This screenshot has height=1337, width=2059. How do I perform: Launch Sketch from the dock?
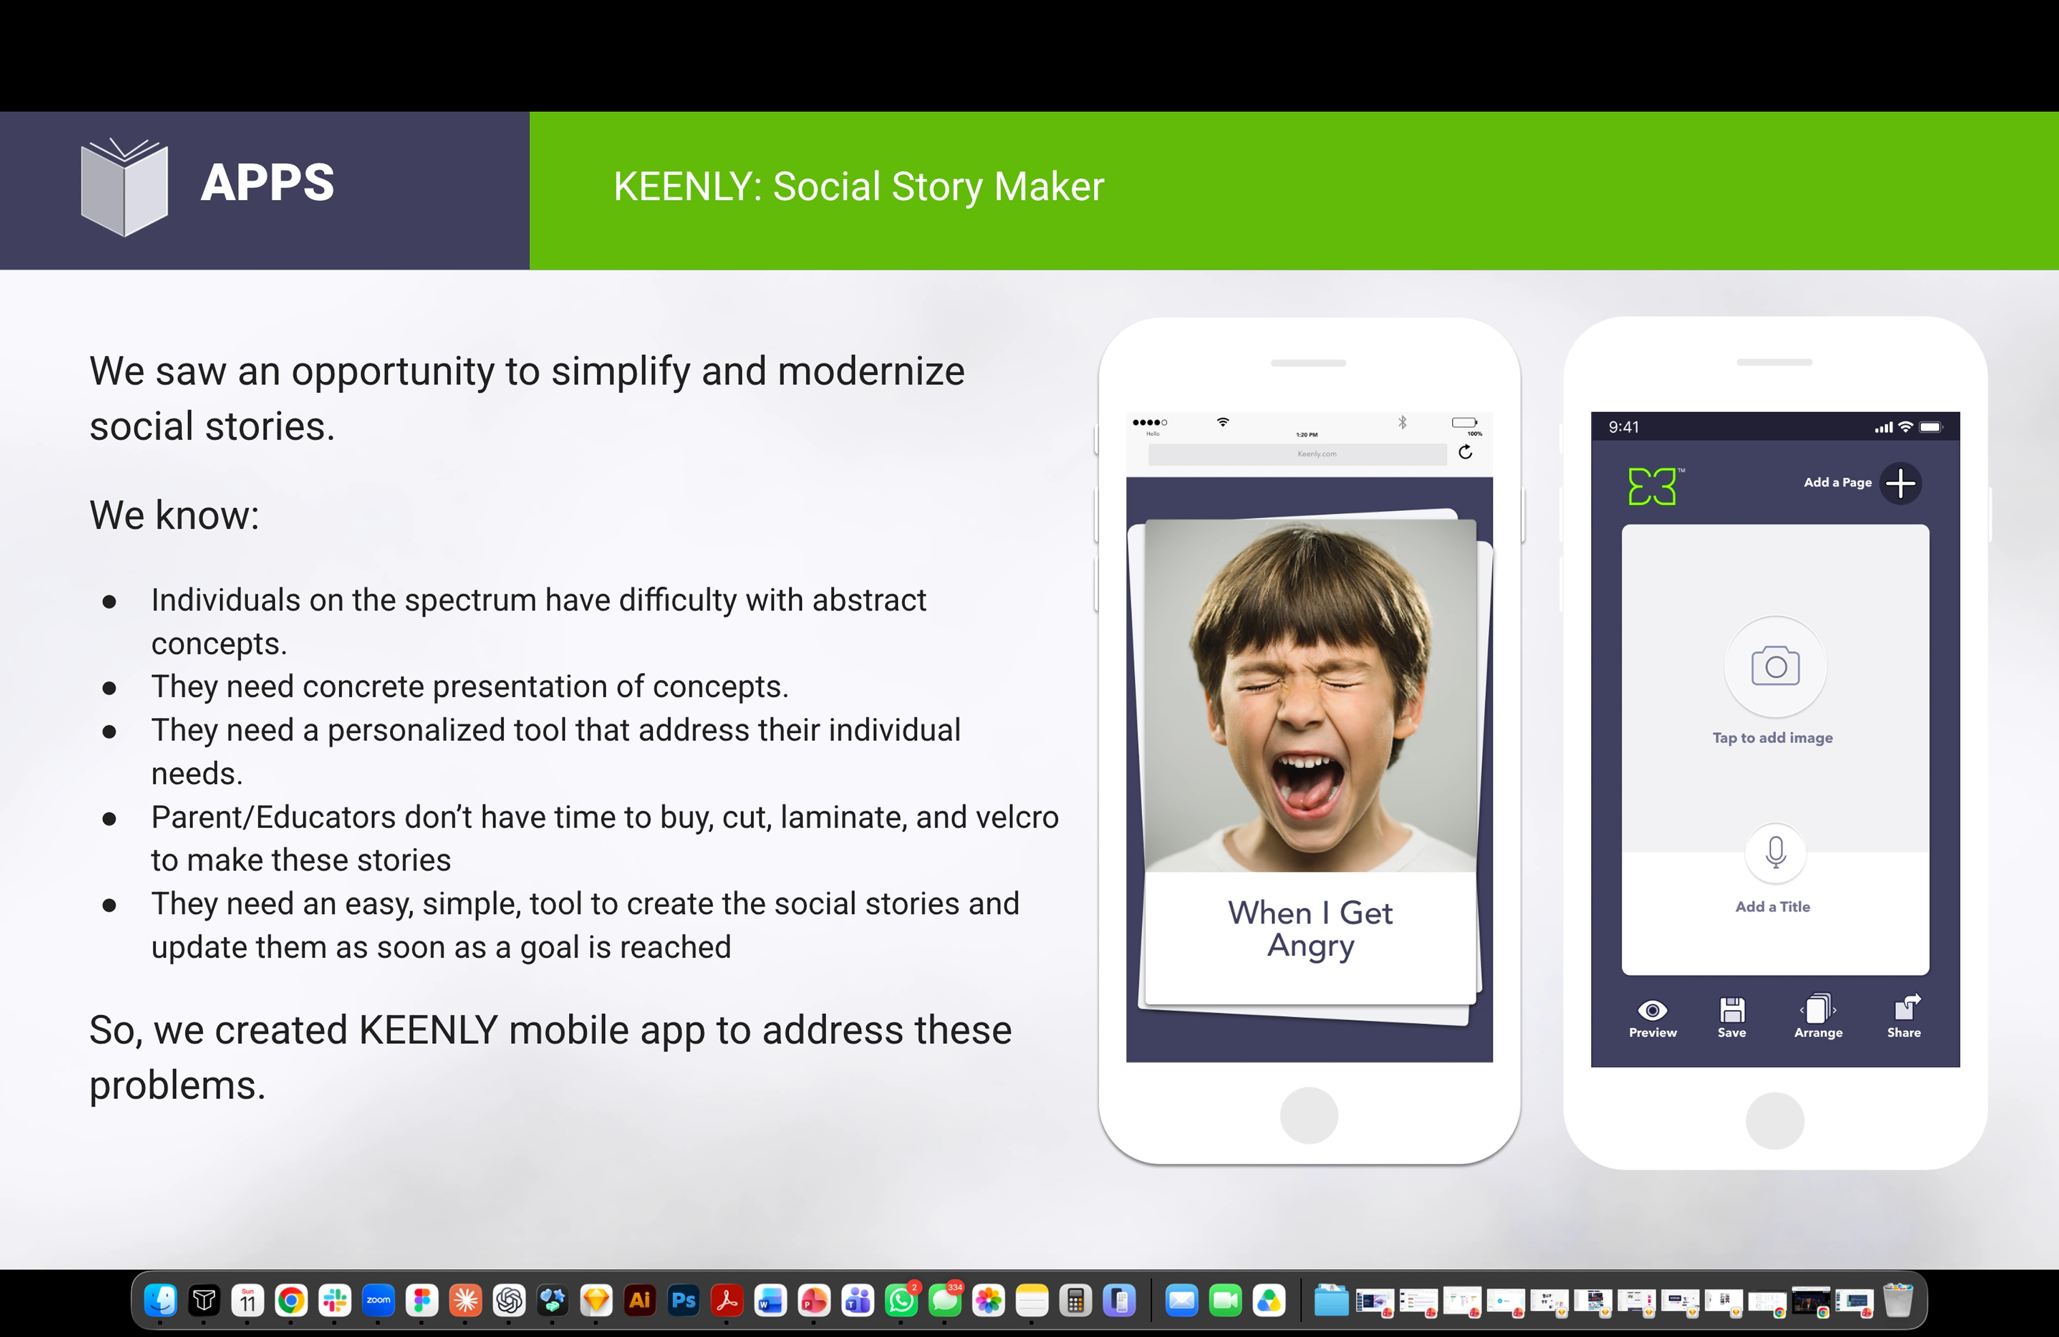click(596, 1300)
